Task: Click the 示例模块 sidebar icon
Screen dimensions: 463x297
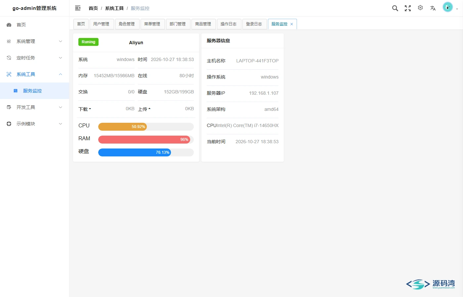Action: pos(9,124)
